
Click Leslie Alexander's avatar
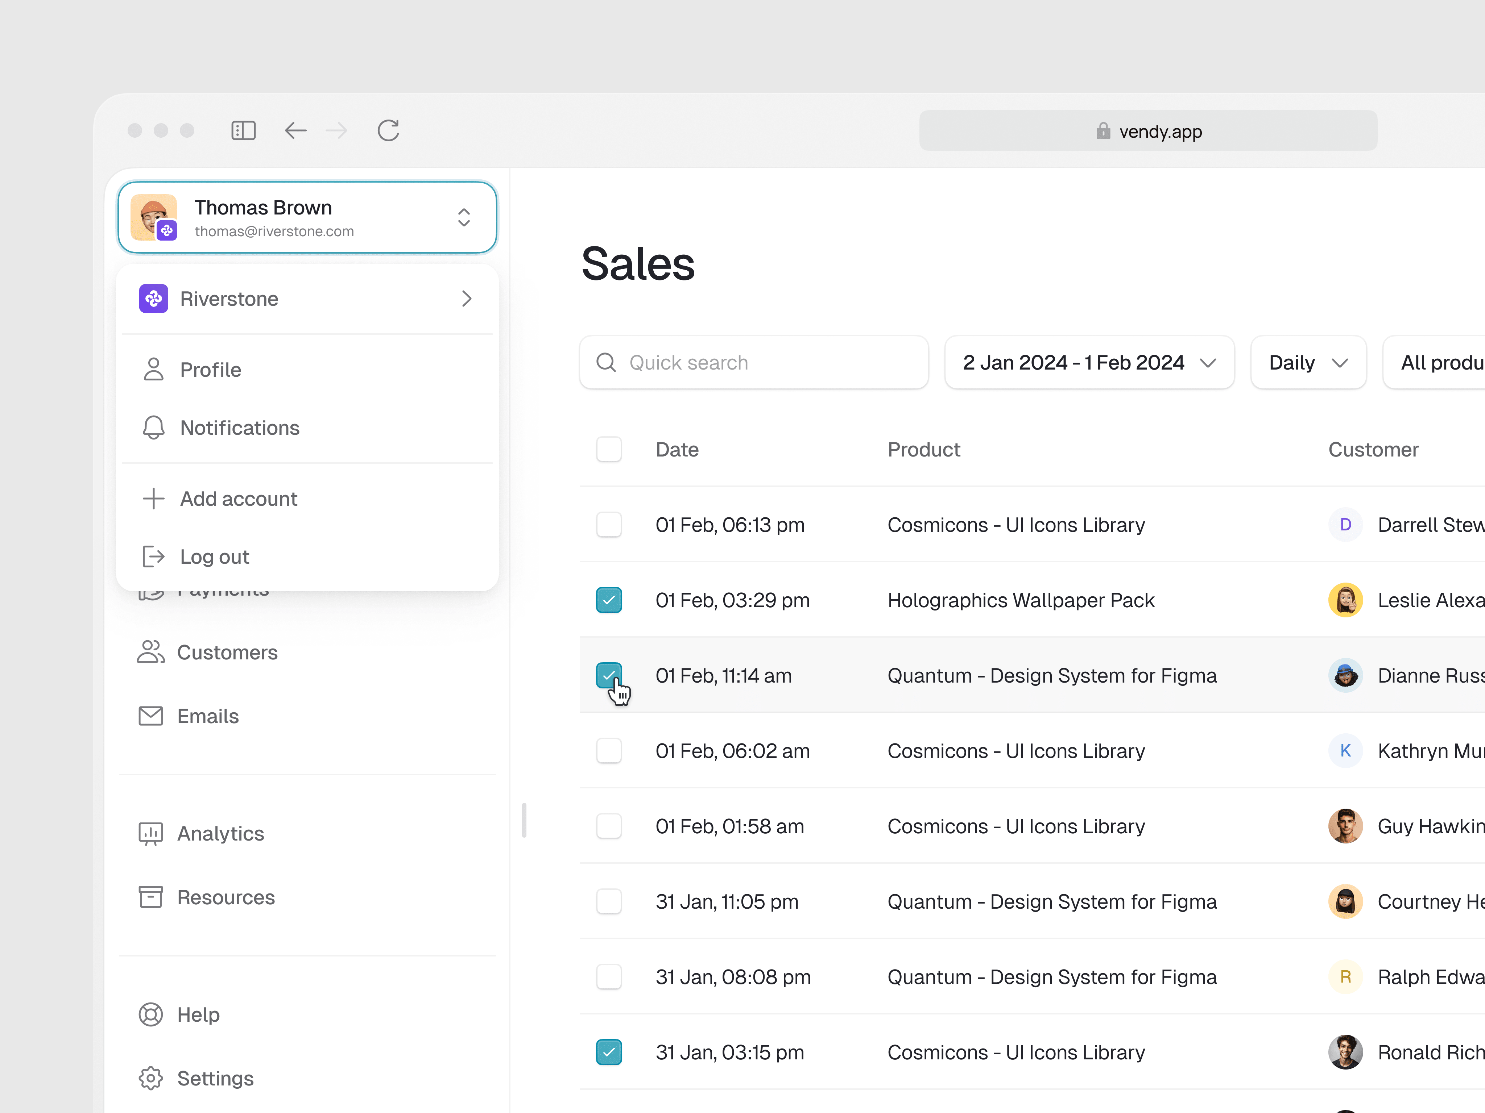click(x=1345, y=600)
